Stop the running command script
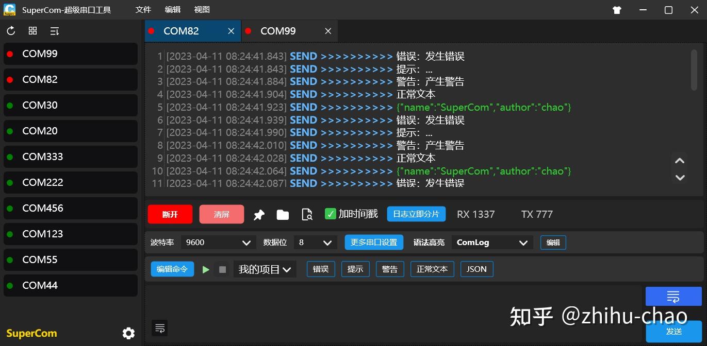 pos(222,269)
